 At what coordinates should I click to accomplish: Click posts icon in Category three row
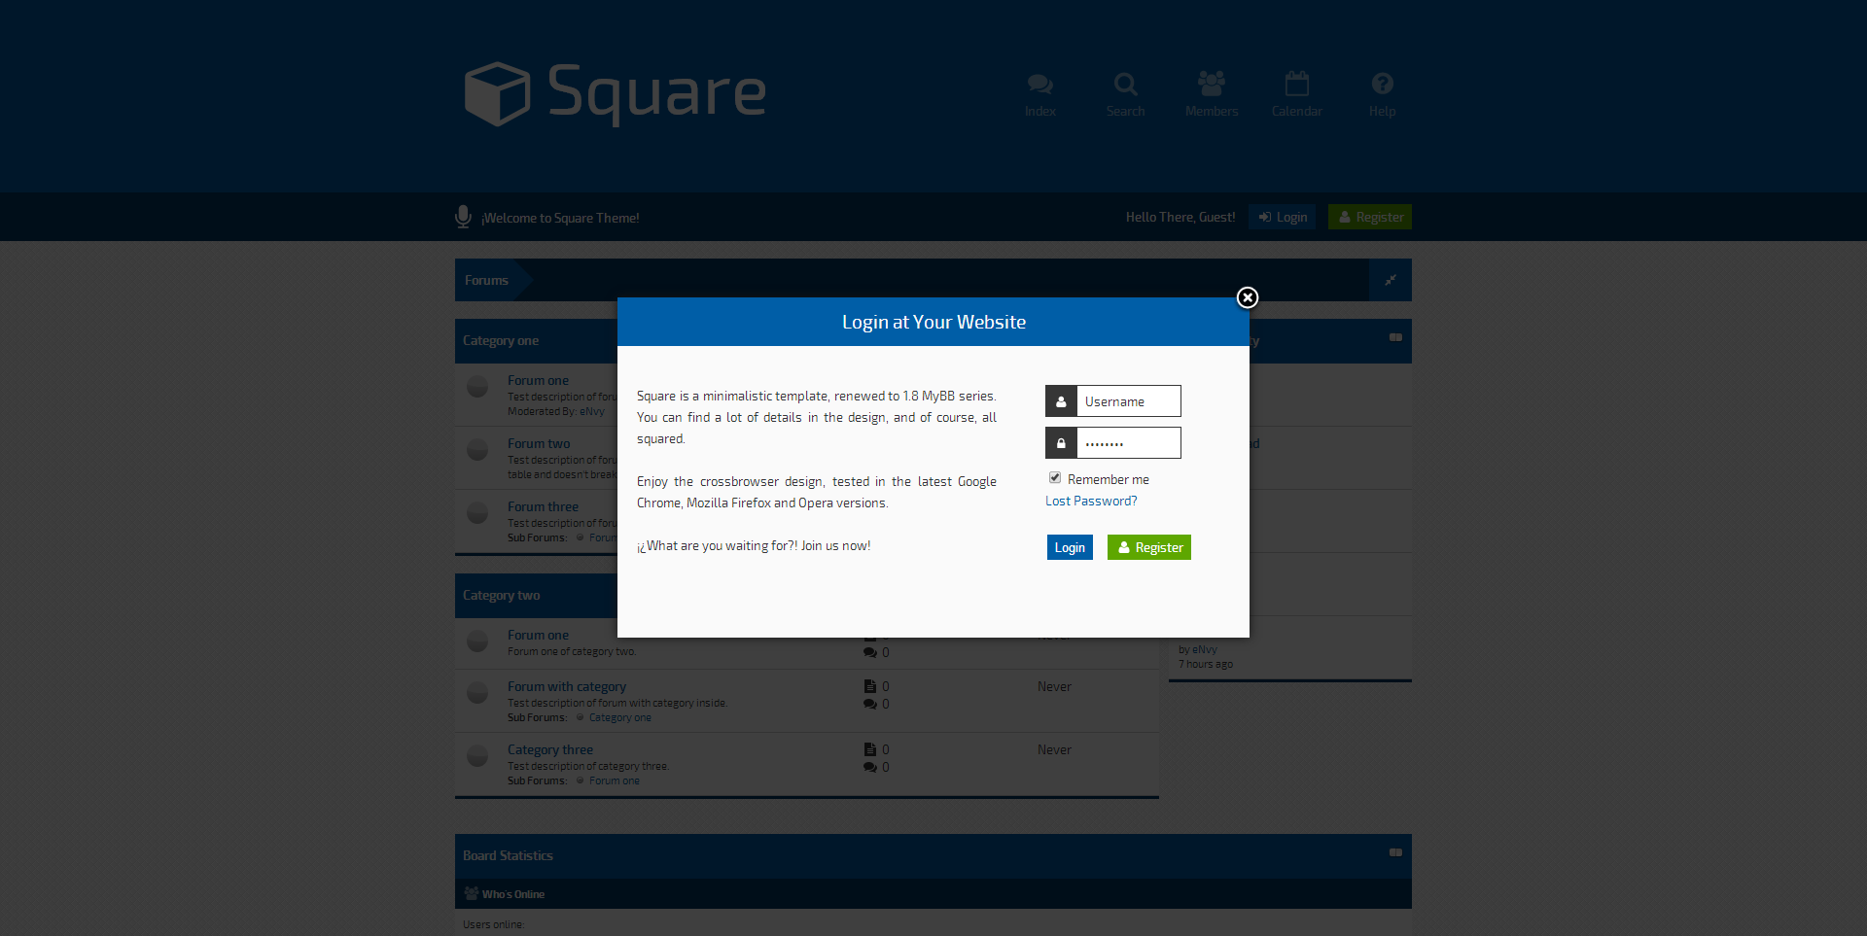(870, 767)
